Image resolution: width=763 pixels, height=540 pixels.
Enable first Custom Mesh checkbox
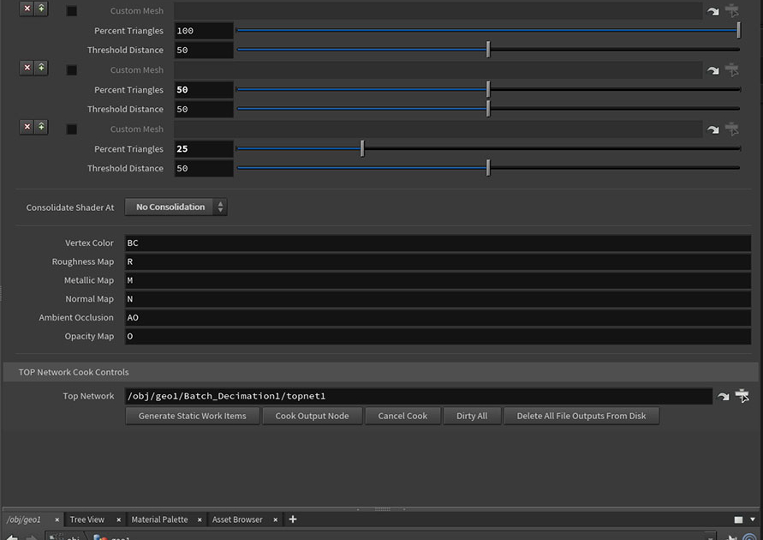click(72, 11)
